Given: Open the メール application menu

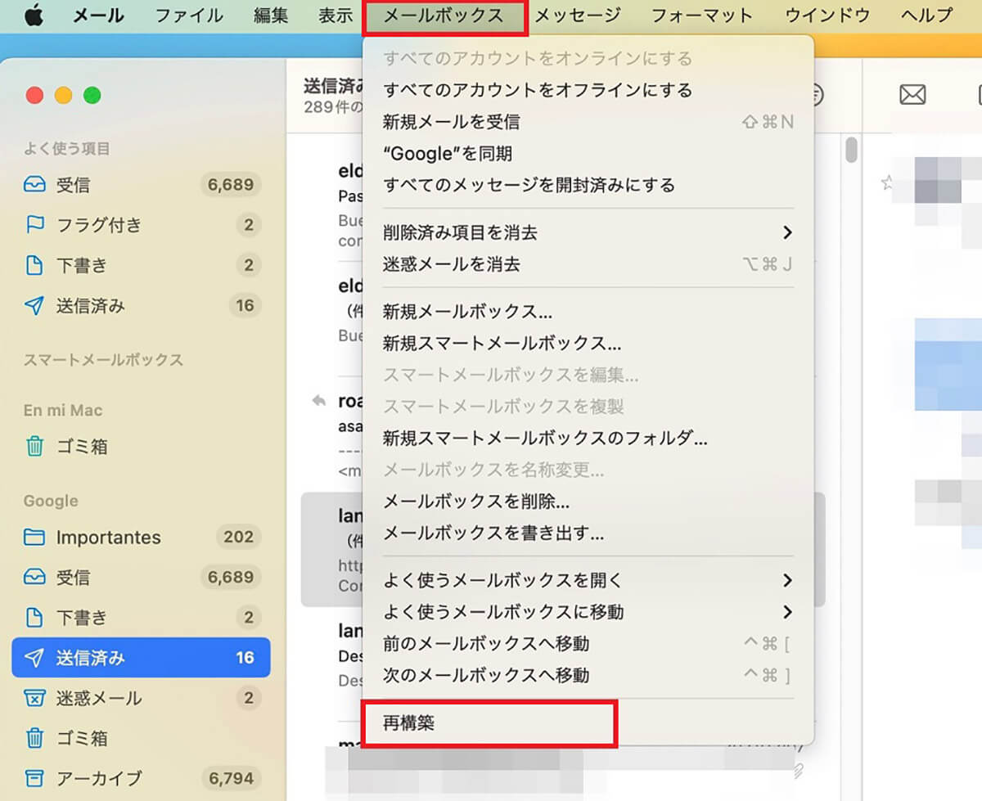Looking at the screenshot, I should click(x=98, y=15).
